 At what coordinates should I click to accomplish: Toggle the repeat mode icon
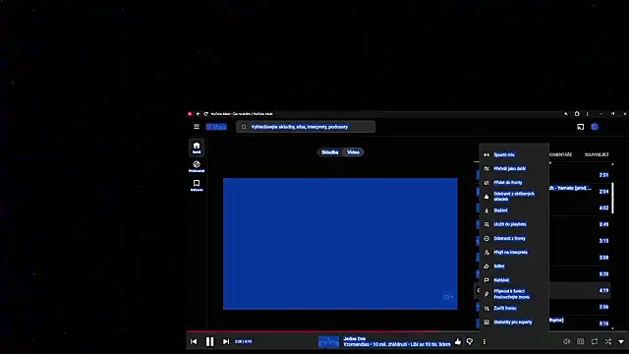pyautogui.click(x=595, y=341)
